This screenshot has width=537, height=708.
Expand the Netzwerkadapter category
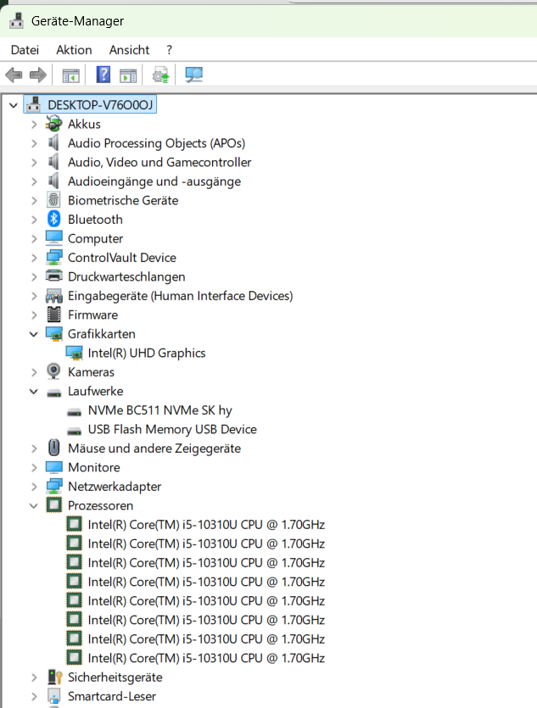pyautogui.click(x=34, y=487)
